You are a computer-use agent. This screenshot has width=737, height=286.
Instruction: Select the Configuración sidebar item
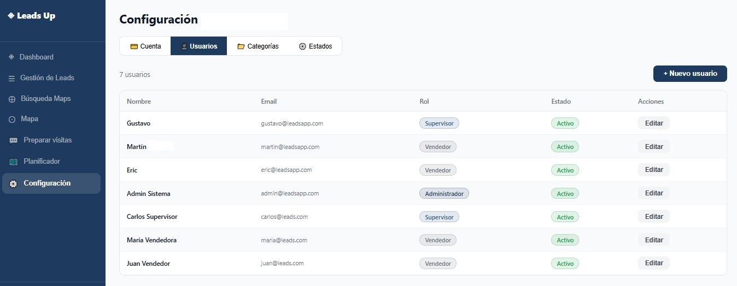click(51, 183)
